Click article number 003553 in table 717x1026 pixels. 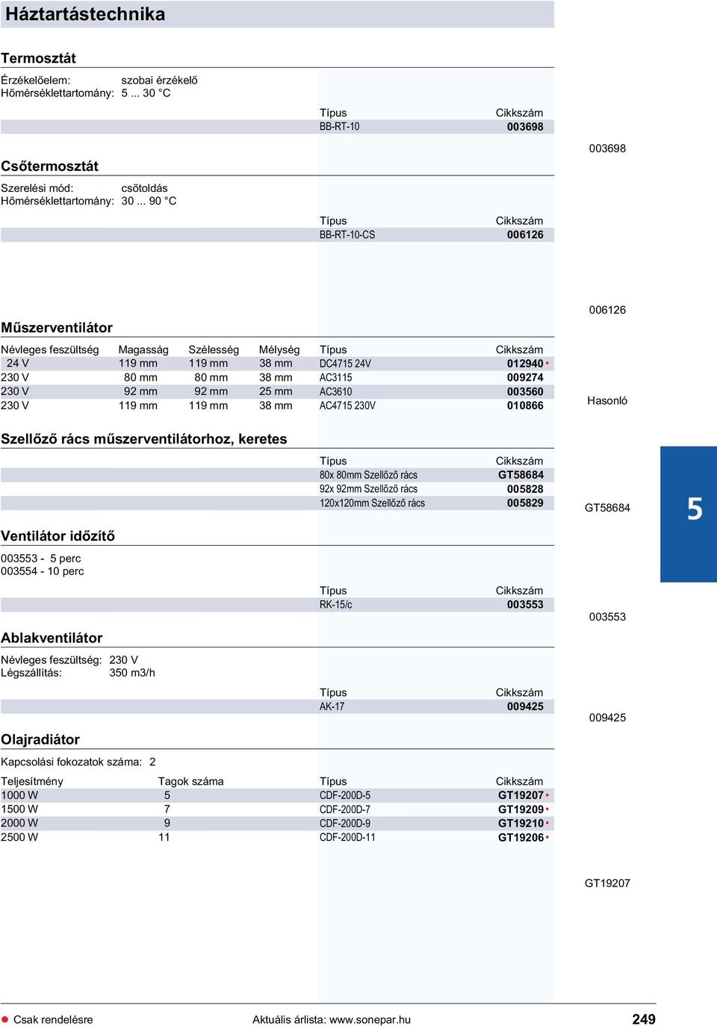coord(525,605)
